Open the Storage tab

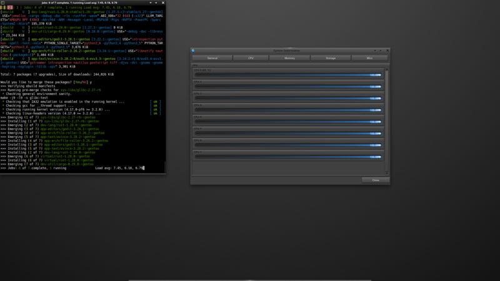pos(331,58)
